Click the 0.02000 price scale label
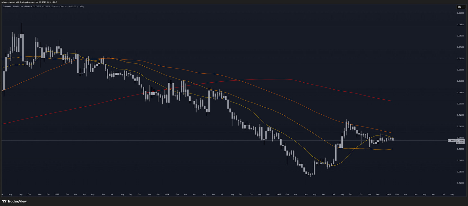 pos(460,172)
